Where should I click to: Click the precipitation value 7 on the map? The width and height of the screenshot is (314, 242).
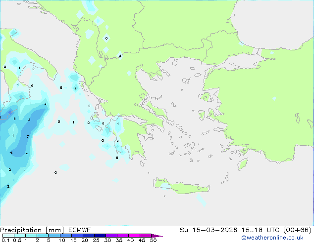28,137
